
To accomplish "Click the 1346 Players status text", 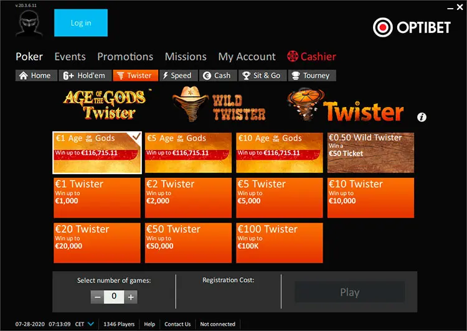I will [x=119, y=324].
